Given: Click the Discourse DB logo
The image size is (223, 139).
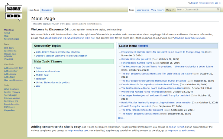Looking at the screenshot, I should pos(14,12).
